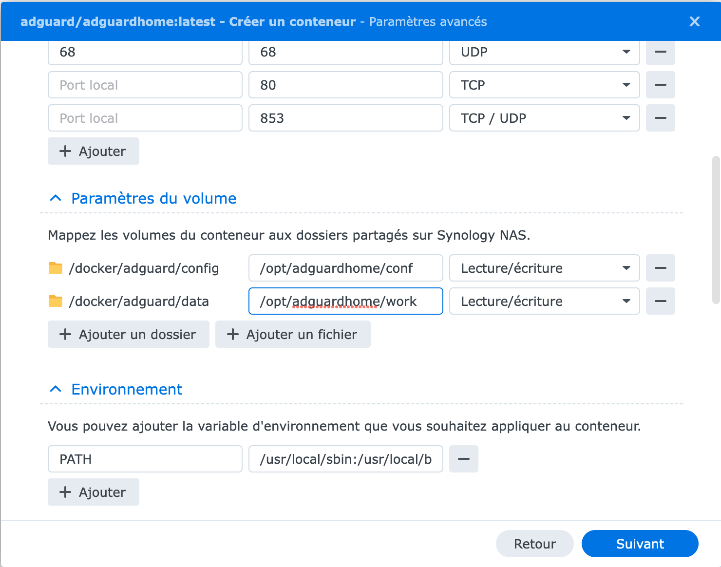Click local port field containing 68
The width and height of the screenshot is (721, 567).
145,52
